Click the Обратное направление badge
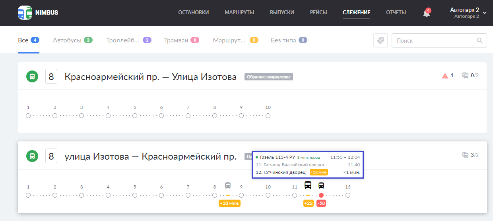 [x=269, y=77]
